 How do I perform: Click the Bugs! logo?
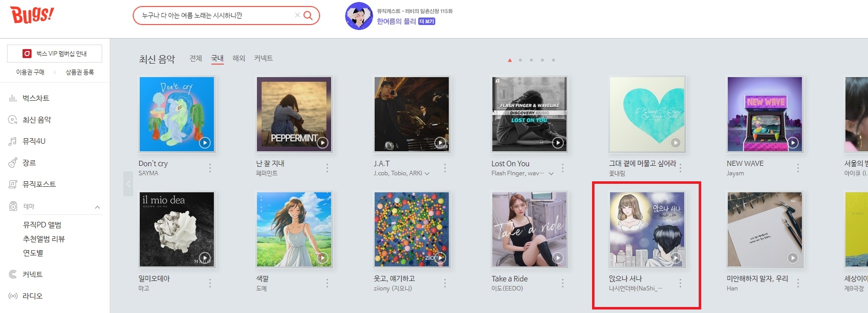[x=32, y=15]
